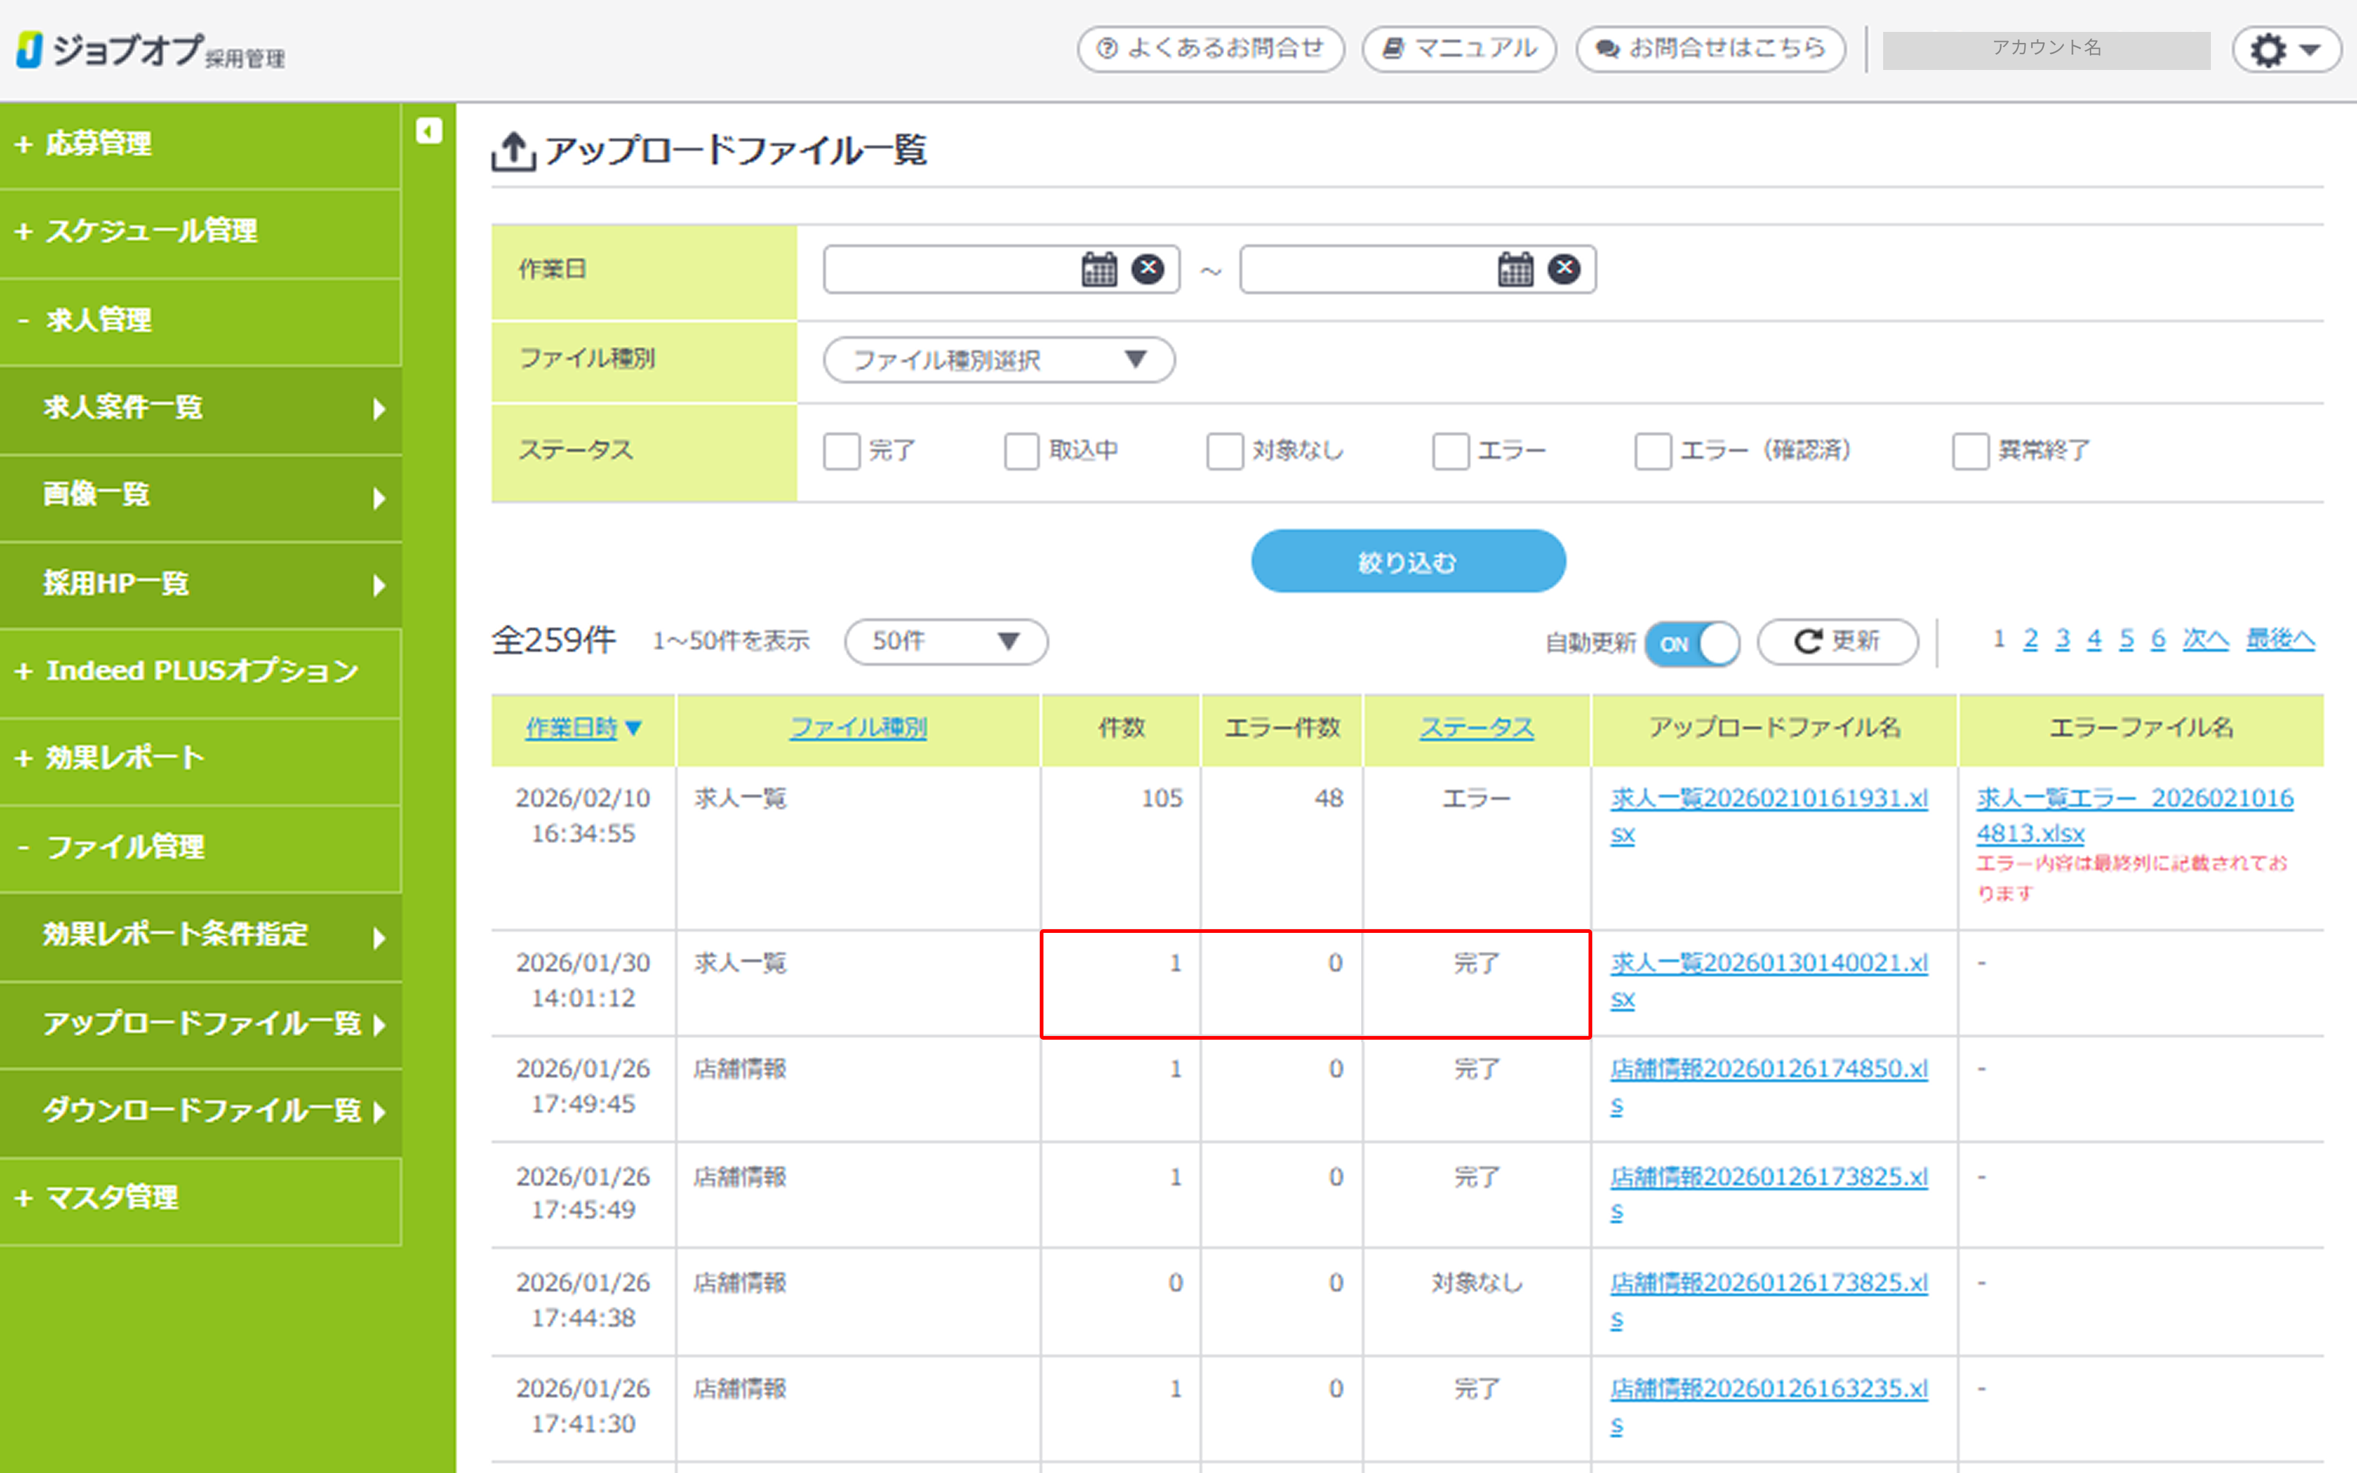Viewport: 2357px width, 1473px height.
Task: Check the 対象なし status checkbox
Action: [x=1225, y=451]
